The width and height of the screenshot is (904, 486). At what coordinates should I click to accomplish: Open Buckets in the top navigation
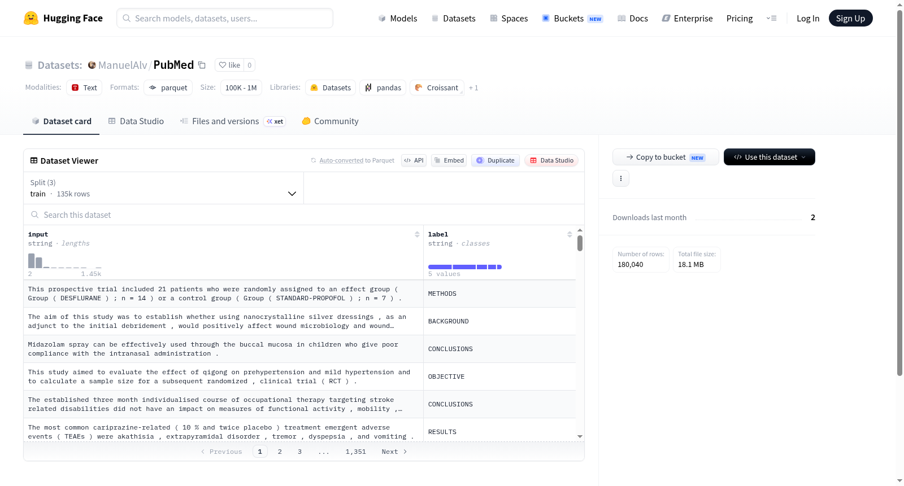pos(572,18)
